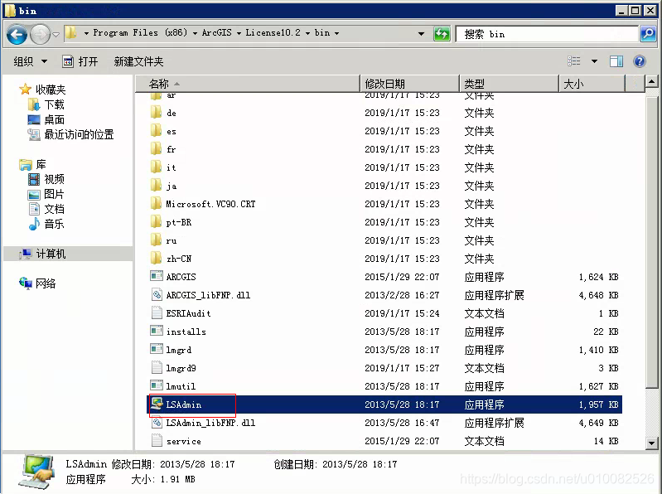This screenshot has width=662, height=494.
Task: Click the scrollbar down arrow
Action: [651, 443]
